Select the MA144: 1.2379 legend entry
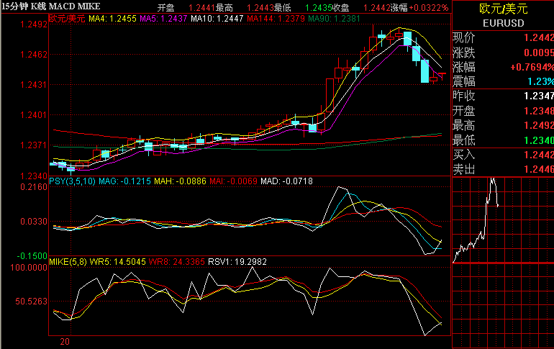 [276, 19]
